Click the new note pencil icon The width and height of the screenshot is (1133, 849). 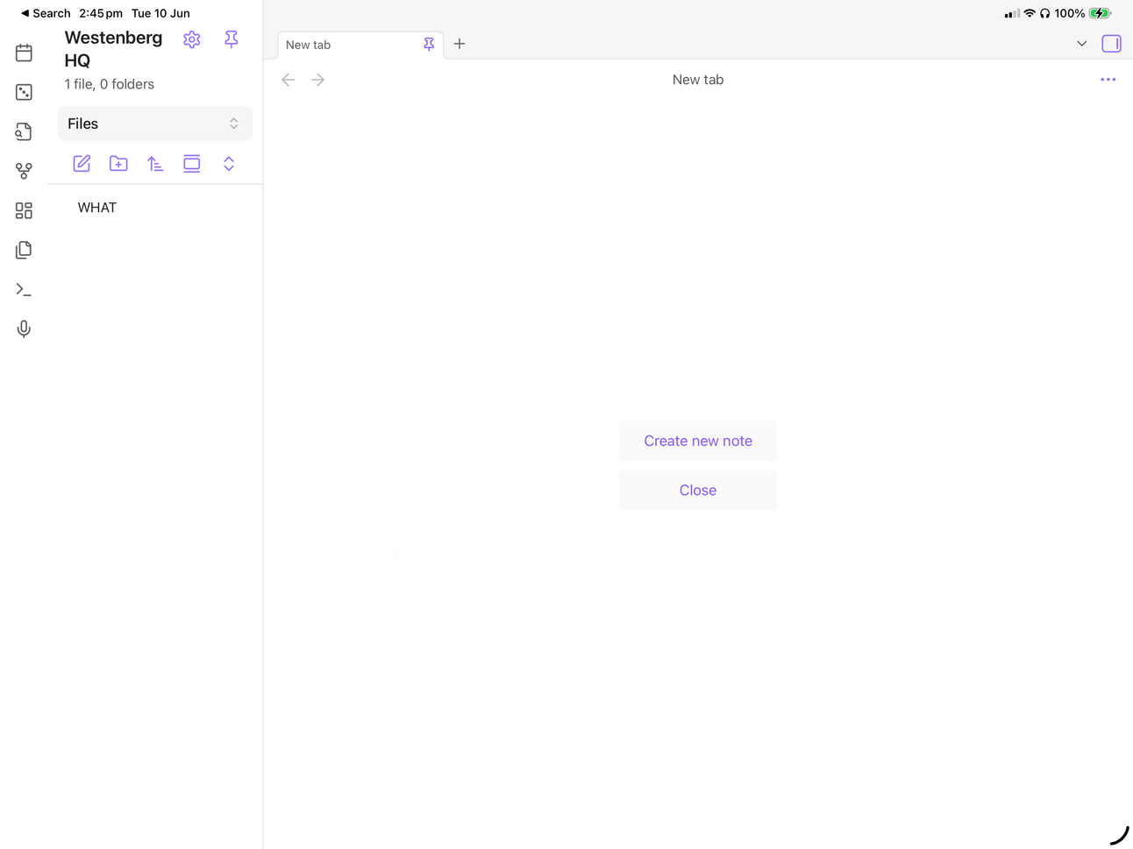[x=82, y=164]
